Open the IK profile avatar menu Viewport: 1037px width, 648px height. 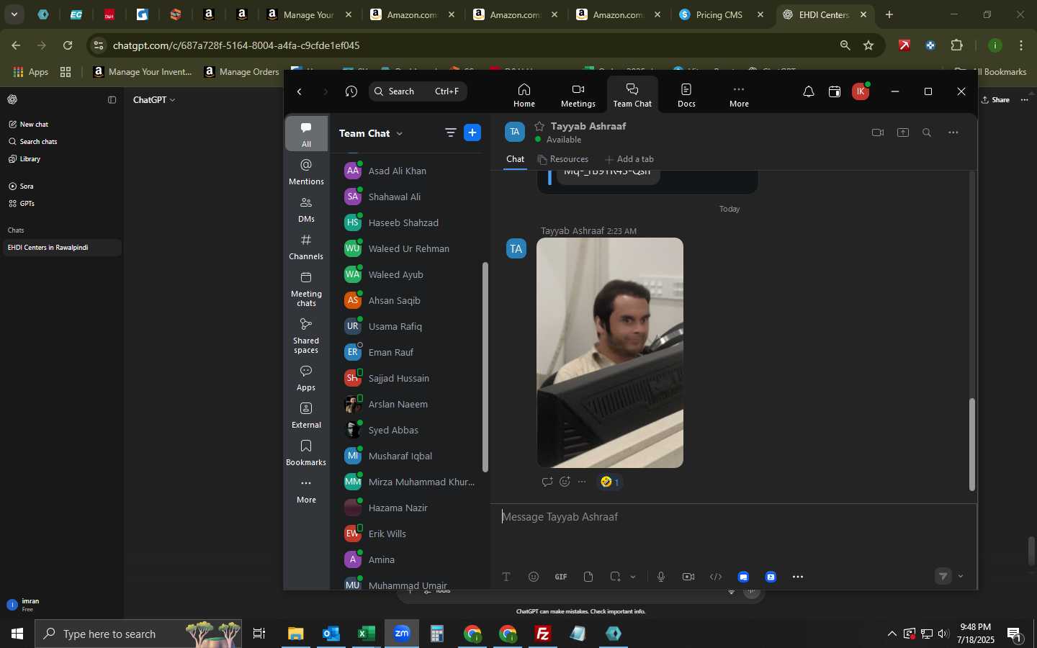(861, 91)
